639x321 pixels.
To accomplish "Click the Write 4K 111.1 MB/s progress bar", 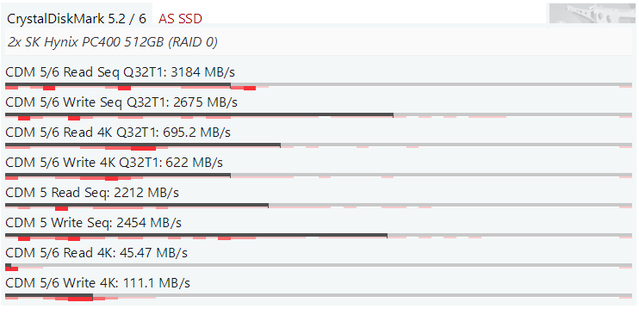I will (x=319, y=296).
